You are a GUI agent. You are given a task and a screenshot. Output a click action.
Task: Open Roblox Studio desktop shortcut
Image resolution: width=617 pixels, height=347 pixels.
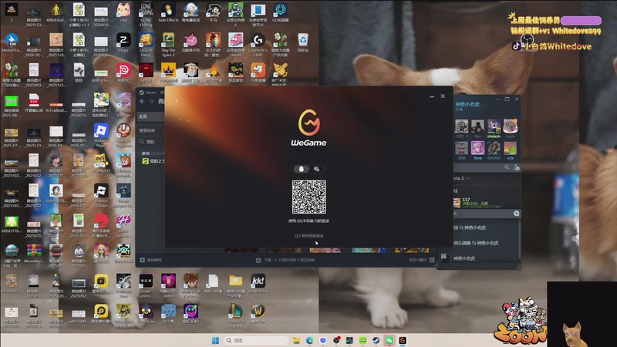coord(101,196)
